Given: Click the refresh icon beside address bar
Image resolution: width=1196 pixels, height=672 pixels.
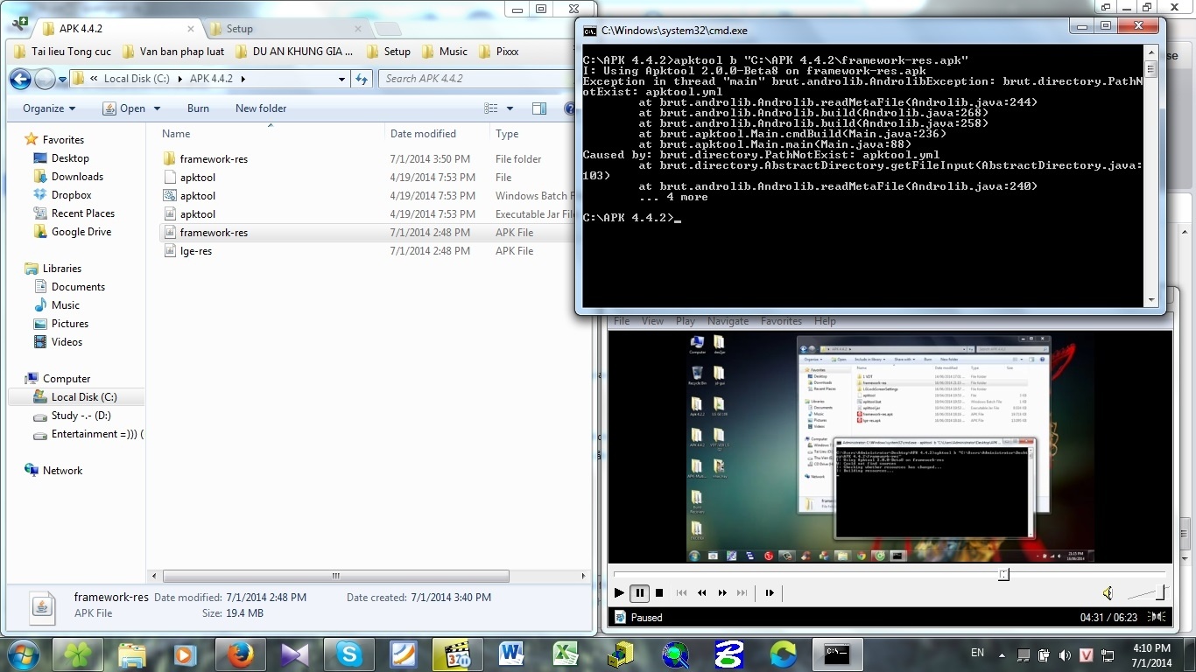Looking at the screenshot, I should click(362, 79).
